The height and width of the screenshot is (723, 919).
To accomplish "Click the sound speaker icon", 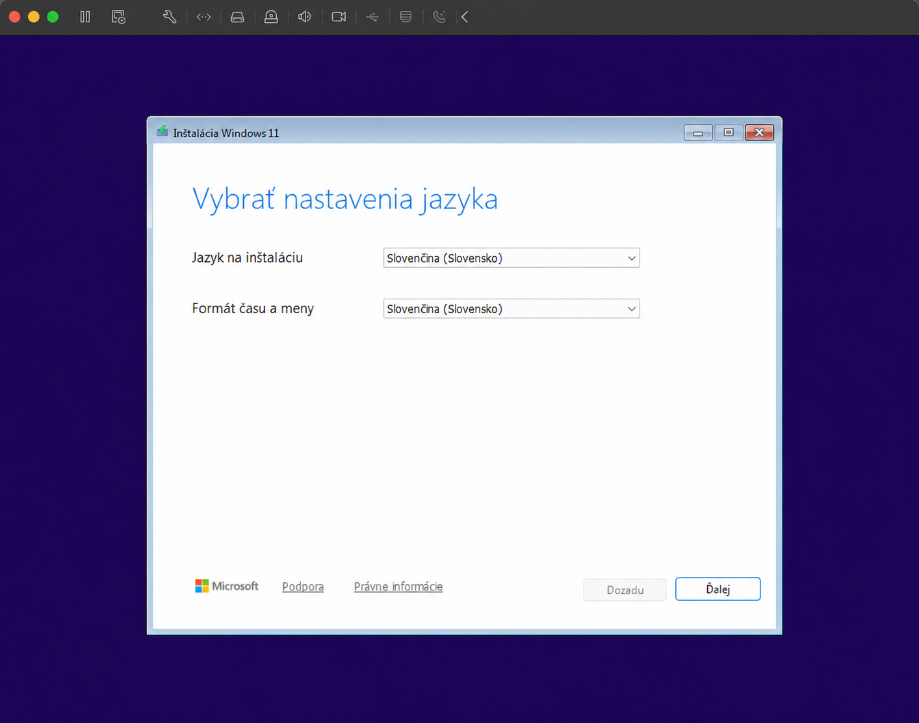I will tap(305, 17).
